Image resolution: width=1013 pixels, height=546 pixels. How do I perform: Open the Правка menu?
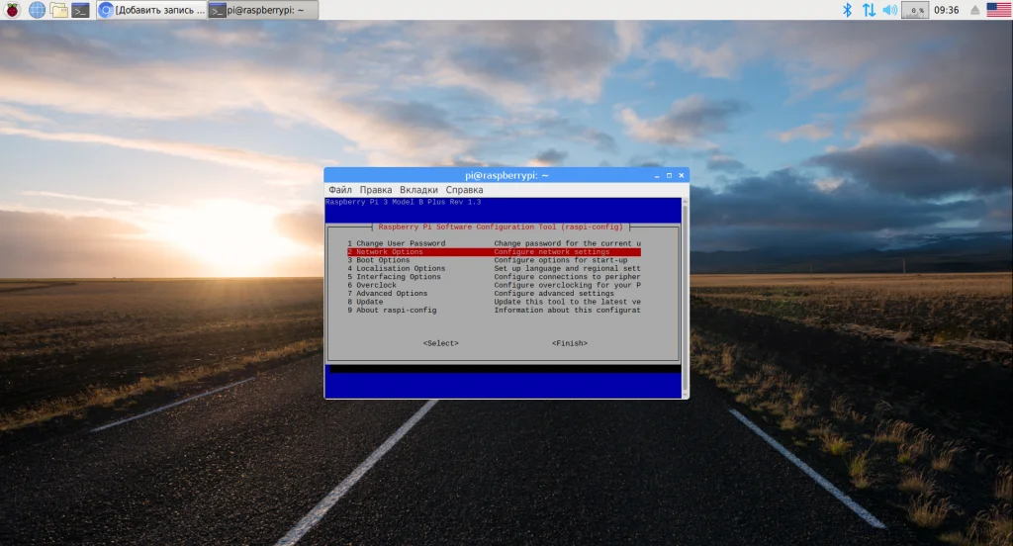point(375,190)
